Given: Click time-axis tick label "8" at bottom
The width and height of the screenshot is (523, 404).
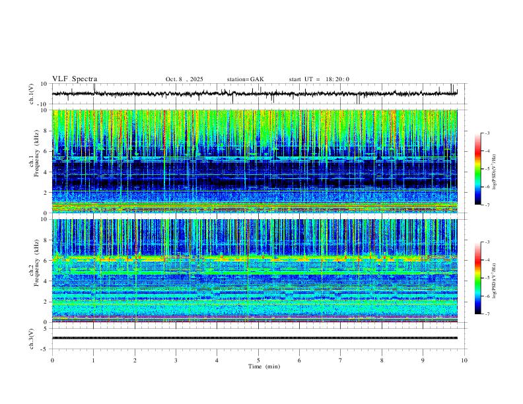Looking at the screenshot, I should (x=382, y=360).
